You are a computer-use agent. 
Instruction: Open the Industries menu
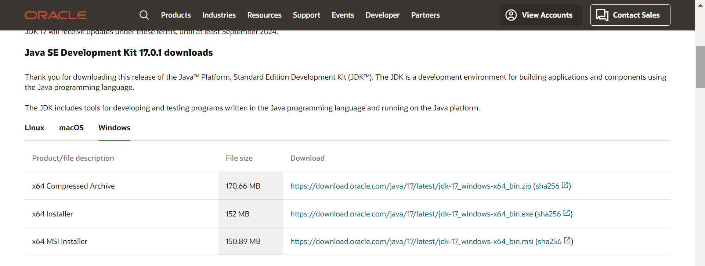[219, 15]
